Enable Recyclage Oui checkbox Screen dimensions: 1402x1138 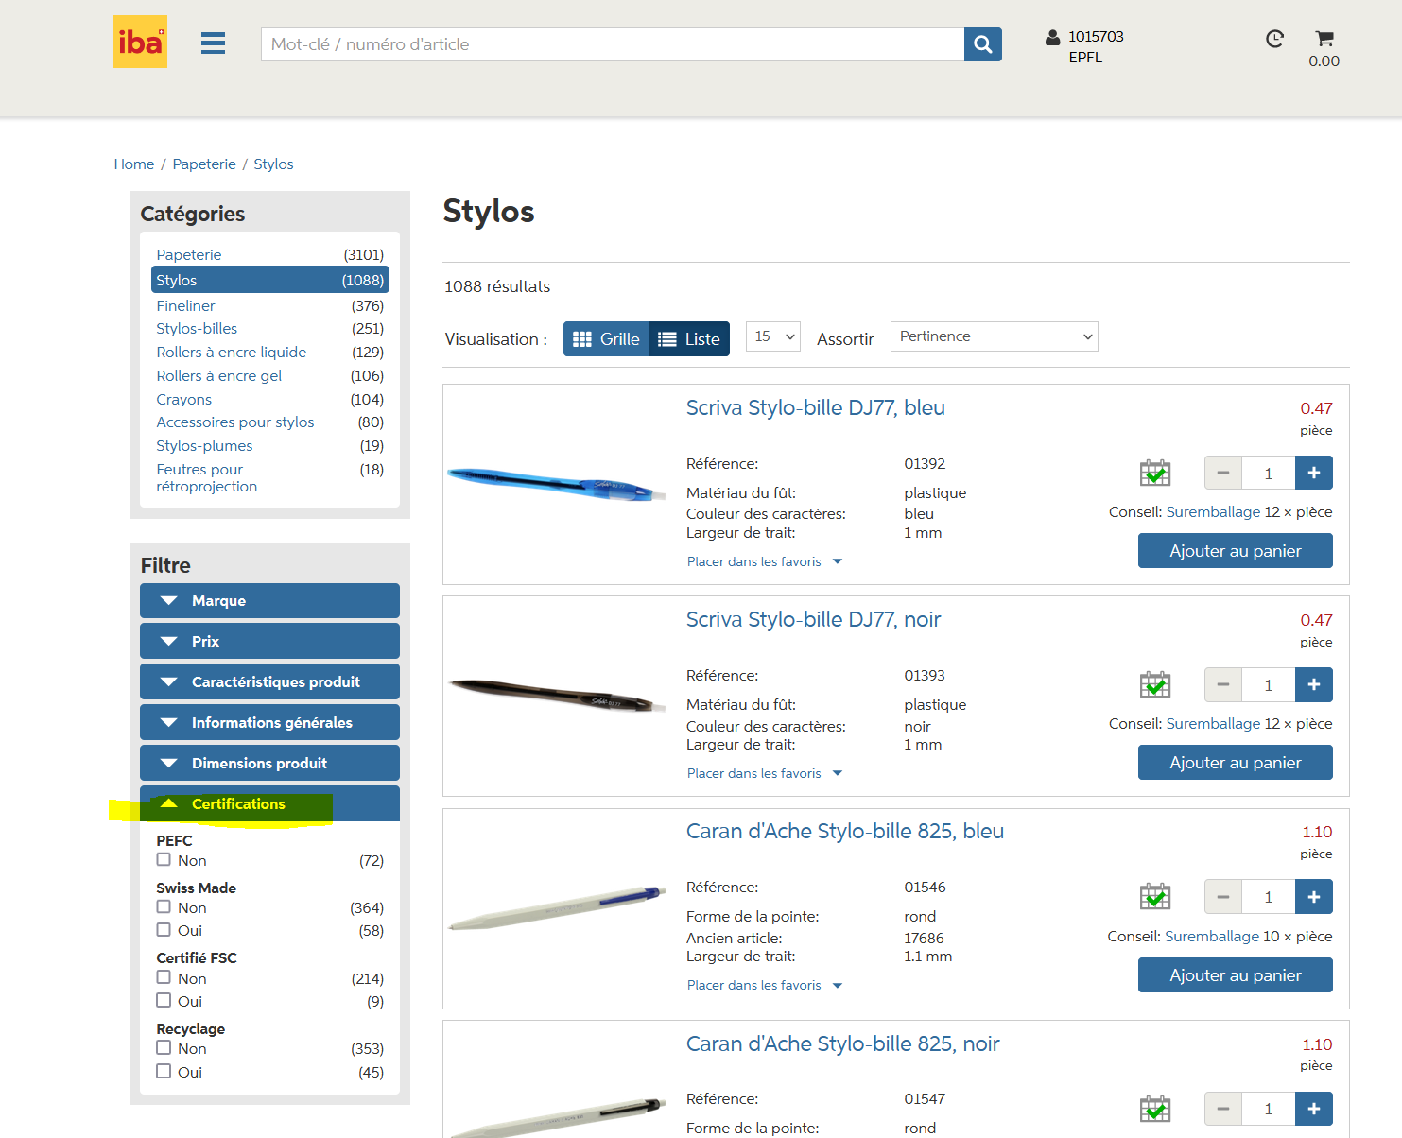(x=164, y=1072)
